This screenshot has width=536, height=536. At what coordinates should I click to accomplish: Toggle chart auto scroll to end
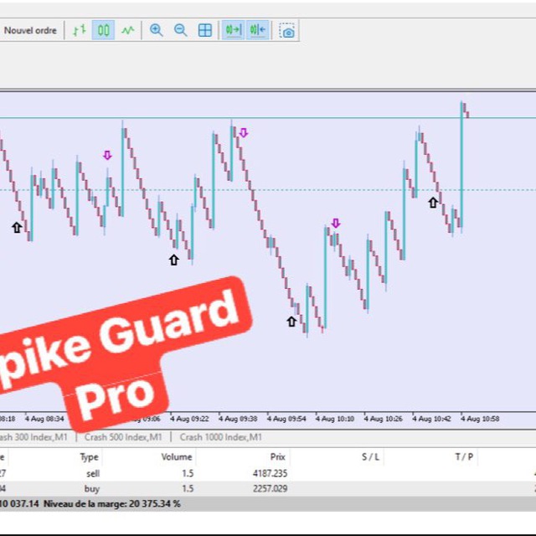click(x=233, y=30)
